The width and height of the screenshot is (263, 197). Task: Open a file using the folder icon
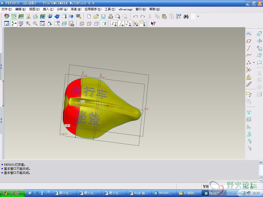[x=96, y=16]
